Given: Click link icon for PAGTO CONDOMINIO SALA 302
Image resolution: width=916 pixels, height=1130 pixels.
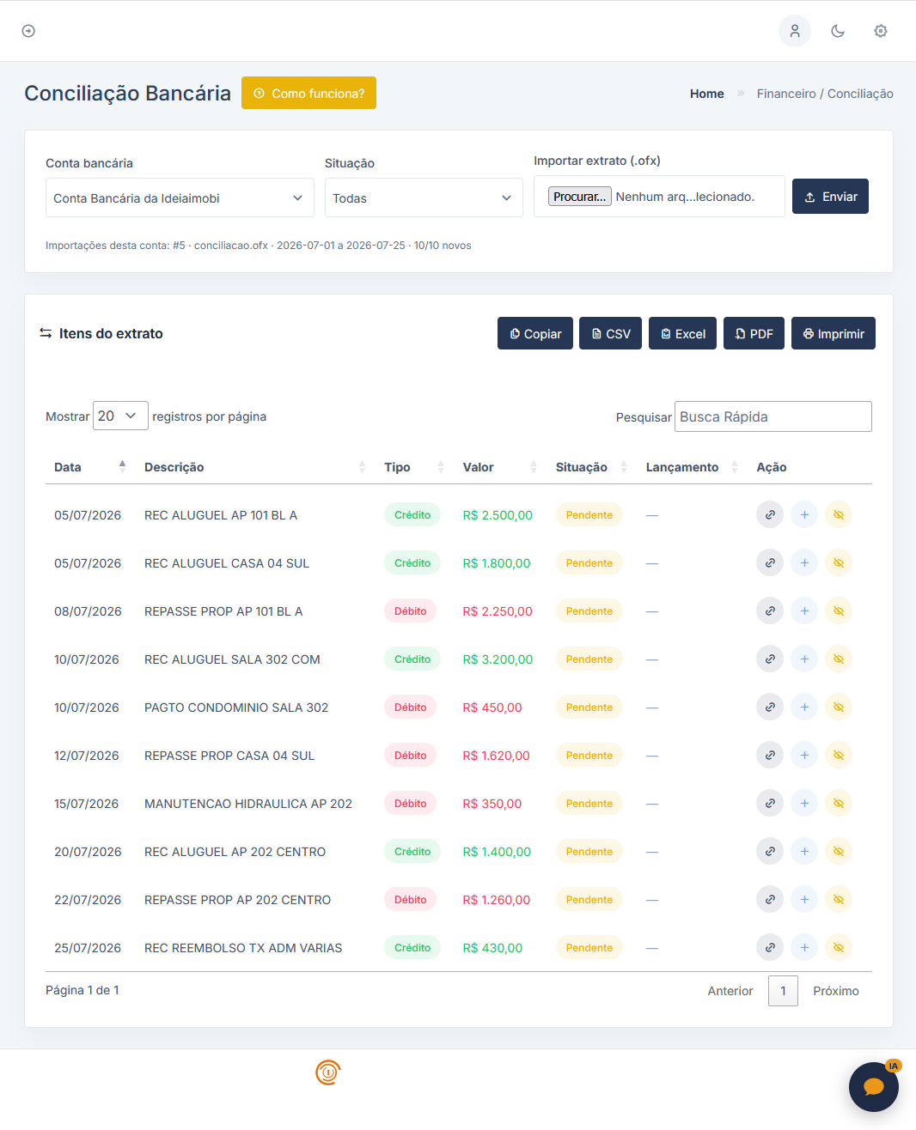Looking at the screenshot, I should [770, 708].
